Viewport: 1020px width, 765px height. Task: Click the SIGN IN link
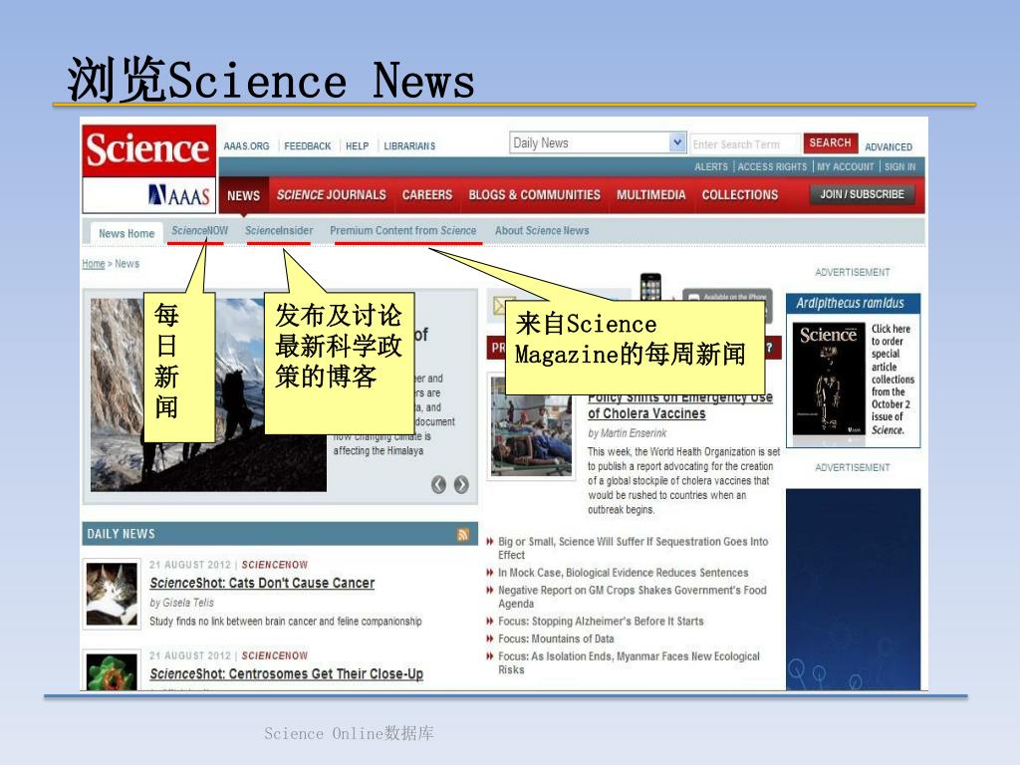[899, 167]
